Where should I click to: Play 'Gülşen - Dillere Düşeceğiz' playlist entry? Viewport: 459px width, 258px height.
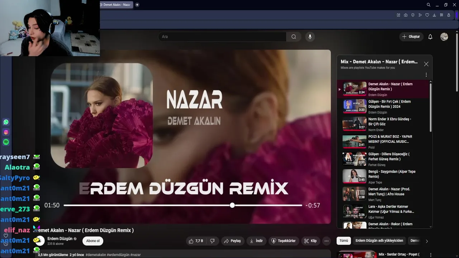click(x=384, y=159)
